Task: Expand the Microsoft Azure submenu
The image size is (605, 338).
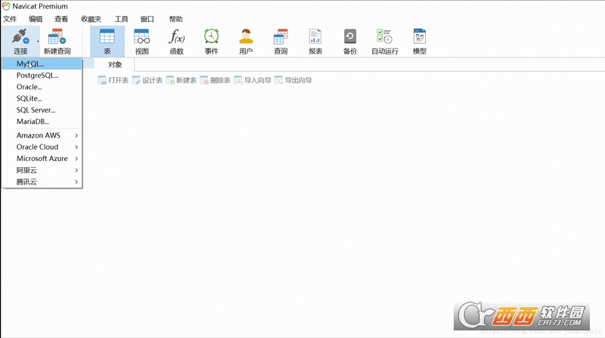Action: click(42, 159)
